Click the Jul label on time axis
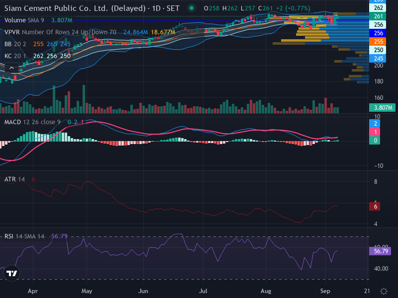This screenshot has width=398, height=298. (203, 291)
